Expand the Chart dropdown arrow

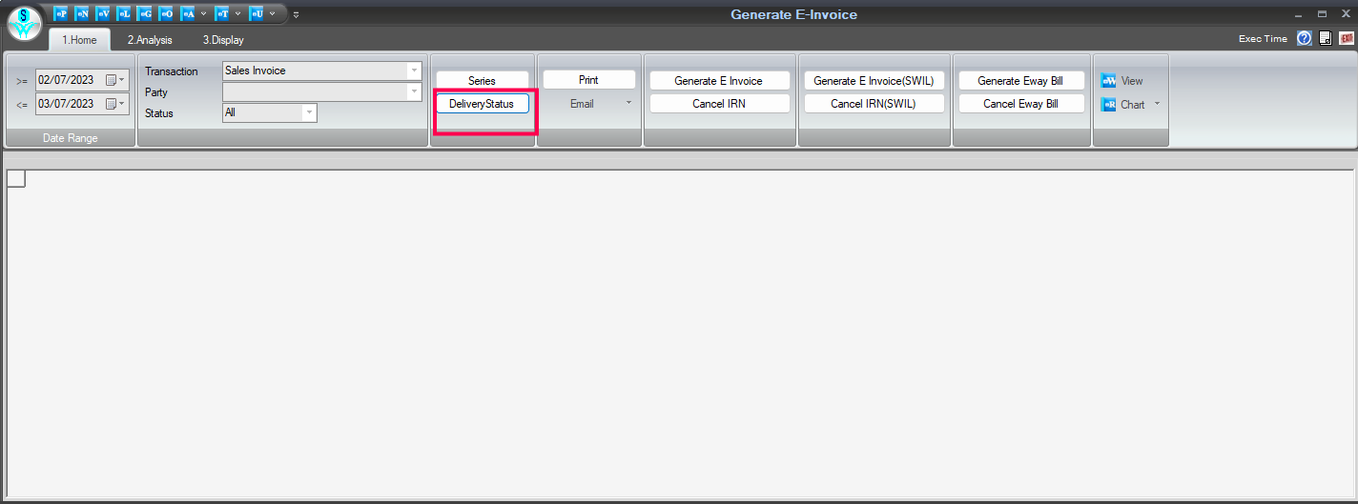click(1158, 104)
